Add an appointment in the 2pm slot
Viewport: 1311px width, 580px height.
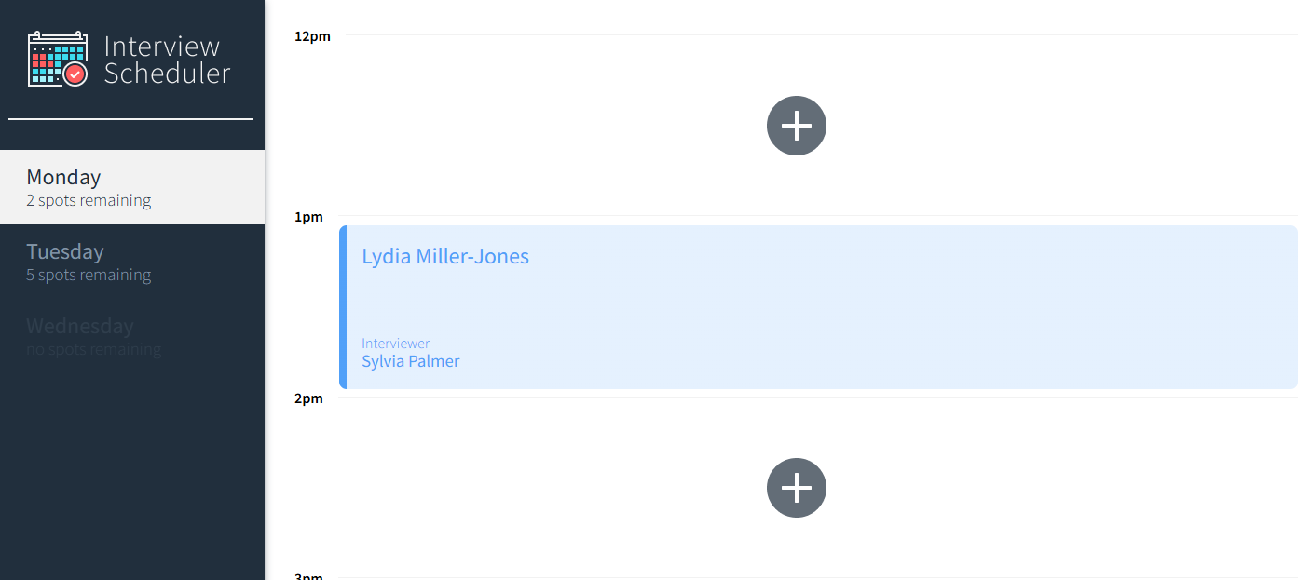pos(797,488)
